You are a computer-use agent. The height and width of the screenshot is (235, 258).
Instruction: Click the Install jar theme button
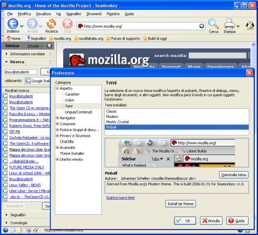(181, 204)
